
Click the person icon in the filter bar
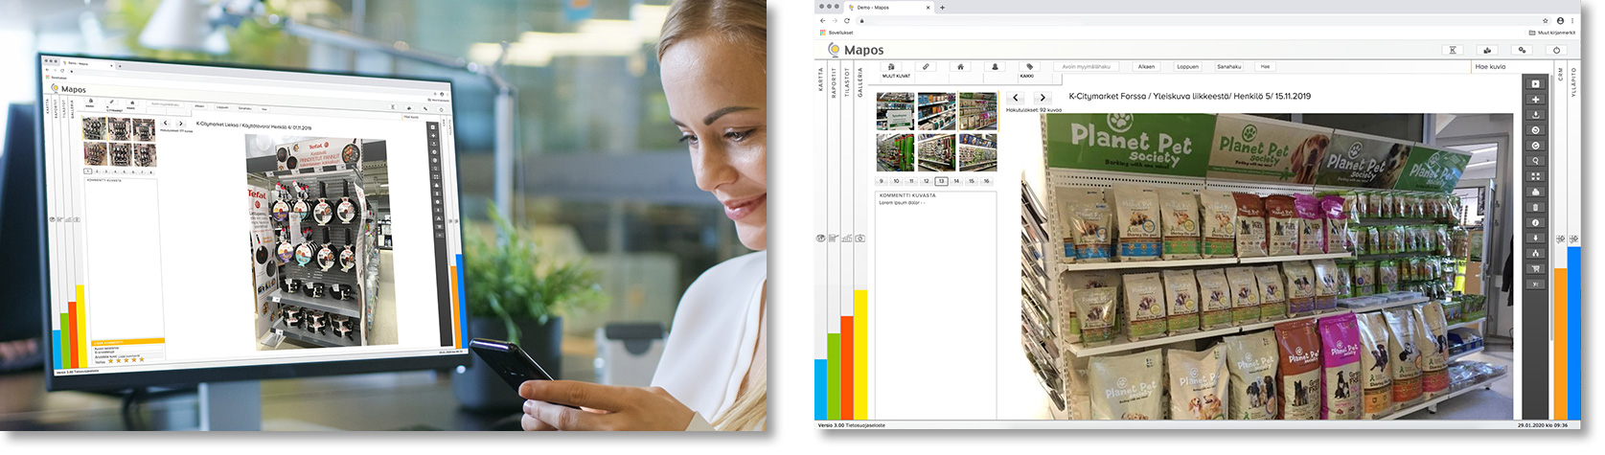point(995,67)
